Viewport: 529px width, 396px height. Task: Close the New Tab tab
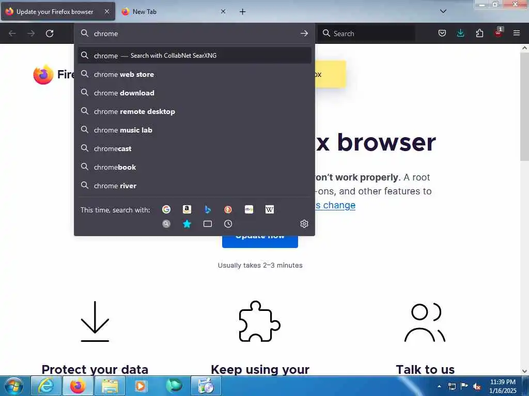pos(223,11)
